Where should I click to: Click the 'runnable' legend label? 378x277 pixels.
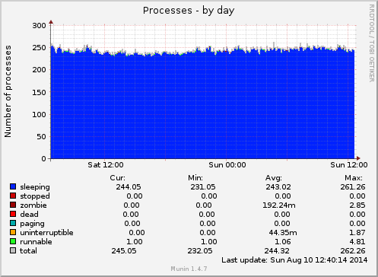(x=36, y=241)
